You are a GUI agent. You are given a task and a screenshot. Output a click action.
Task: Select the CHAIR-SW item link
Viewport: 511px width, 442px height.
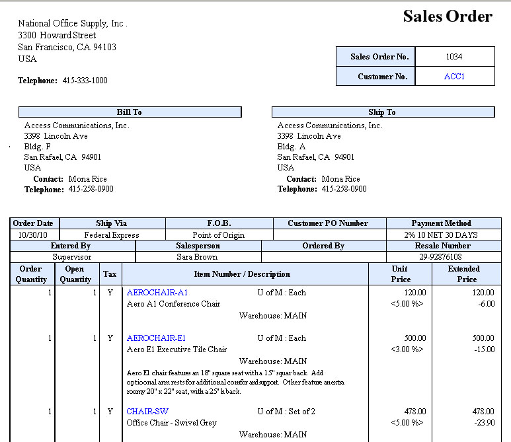pos(147,412)
